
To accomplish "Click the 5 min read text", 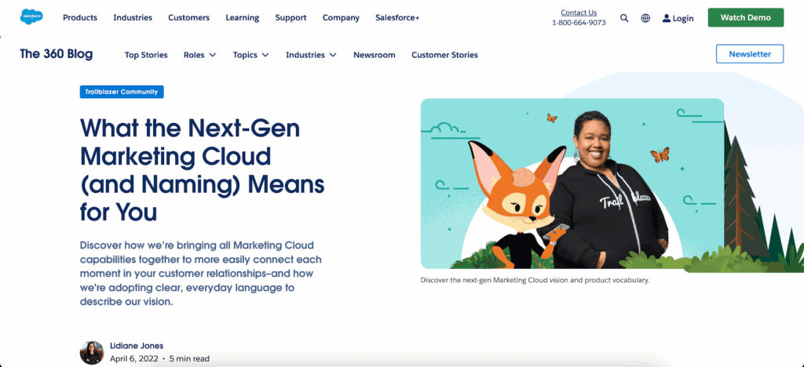I will [x=189, y=359].
